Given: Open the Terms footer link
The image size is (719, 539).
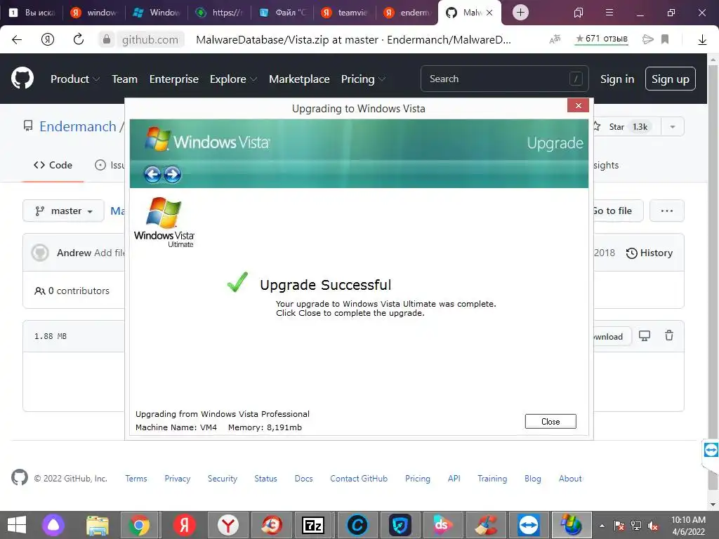Looking at the screenshot, I should (x=136, y=479).
